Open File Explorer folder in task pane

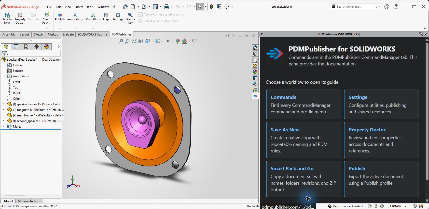tap(255, 60)
